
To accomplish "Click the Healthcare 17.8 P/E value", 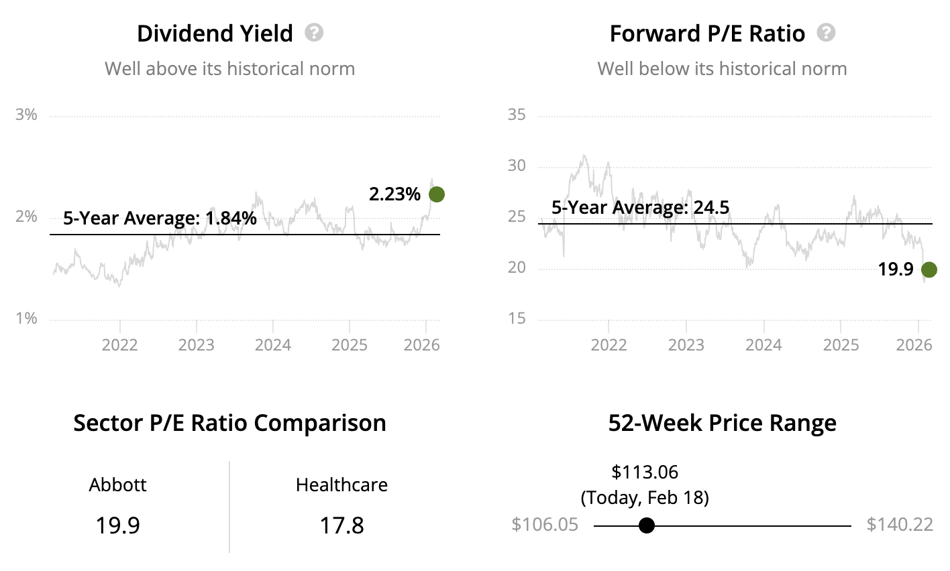I will coord(341,525).
